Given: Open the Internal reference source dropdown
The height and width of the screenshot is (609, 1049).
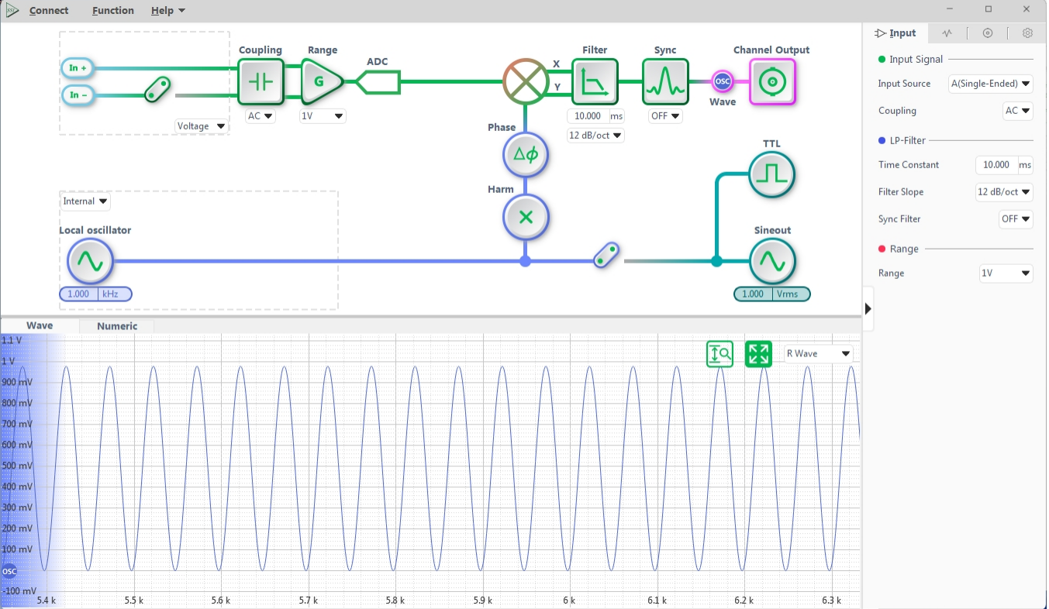Looking at the screenshot, I should click(x=85, y=201).
